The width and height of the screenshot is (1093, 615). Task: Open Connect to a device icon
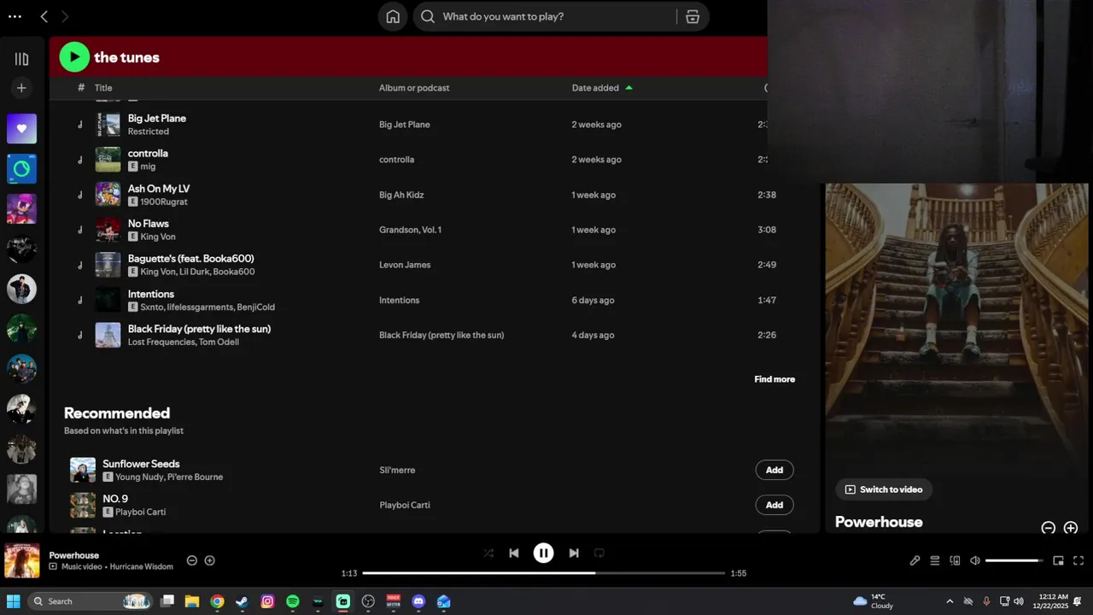point(955,560)
